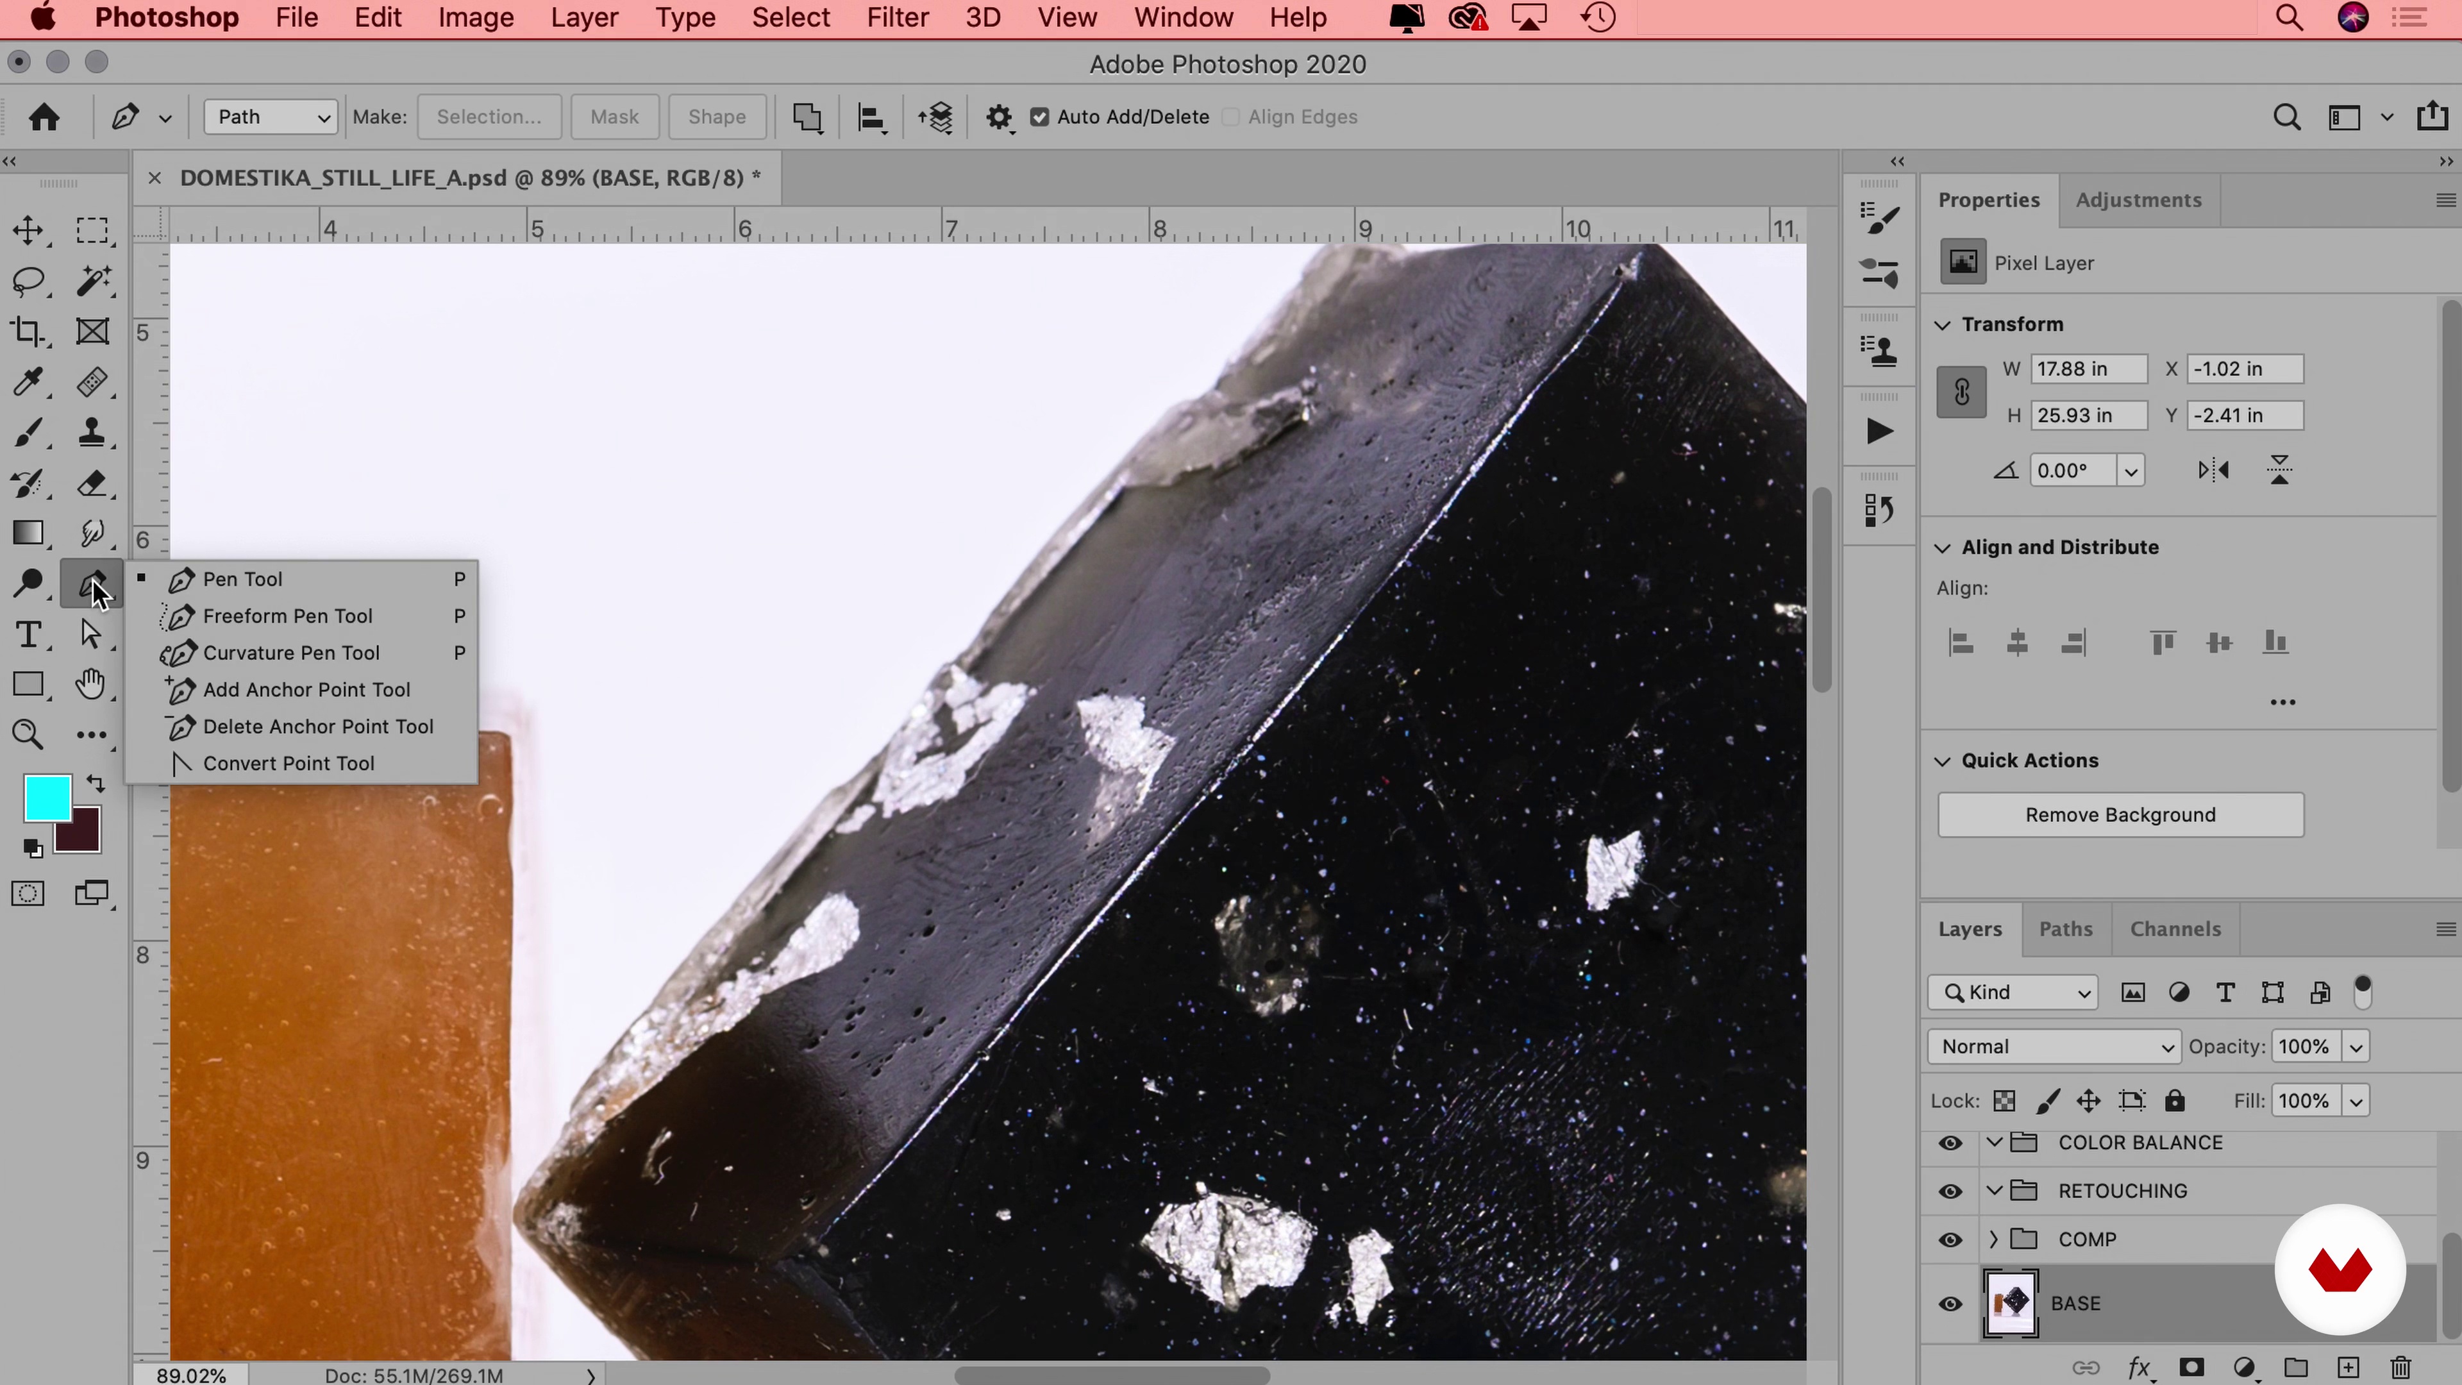The height and width of the screenshot is (1385, 2462).
Task: Switch to the Adjustments tab
Action: (x=2138, y=200)
